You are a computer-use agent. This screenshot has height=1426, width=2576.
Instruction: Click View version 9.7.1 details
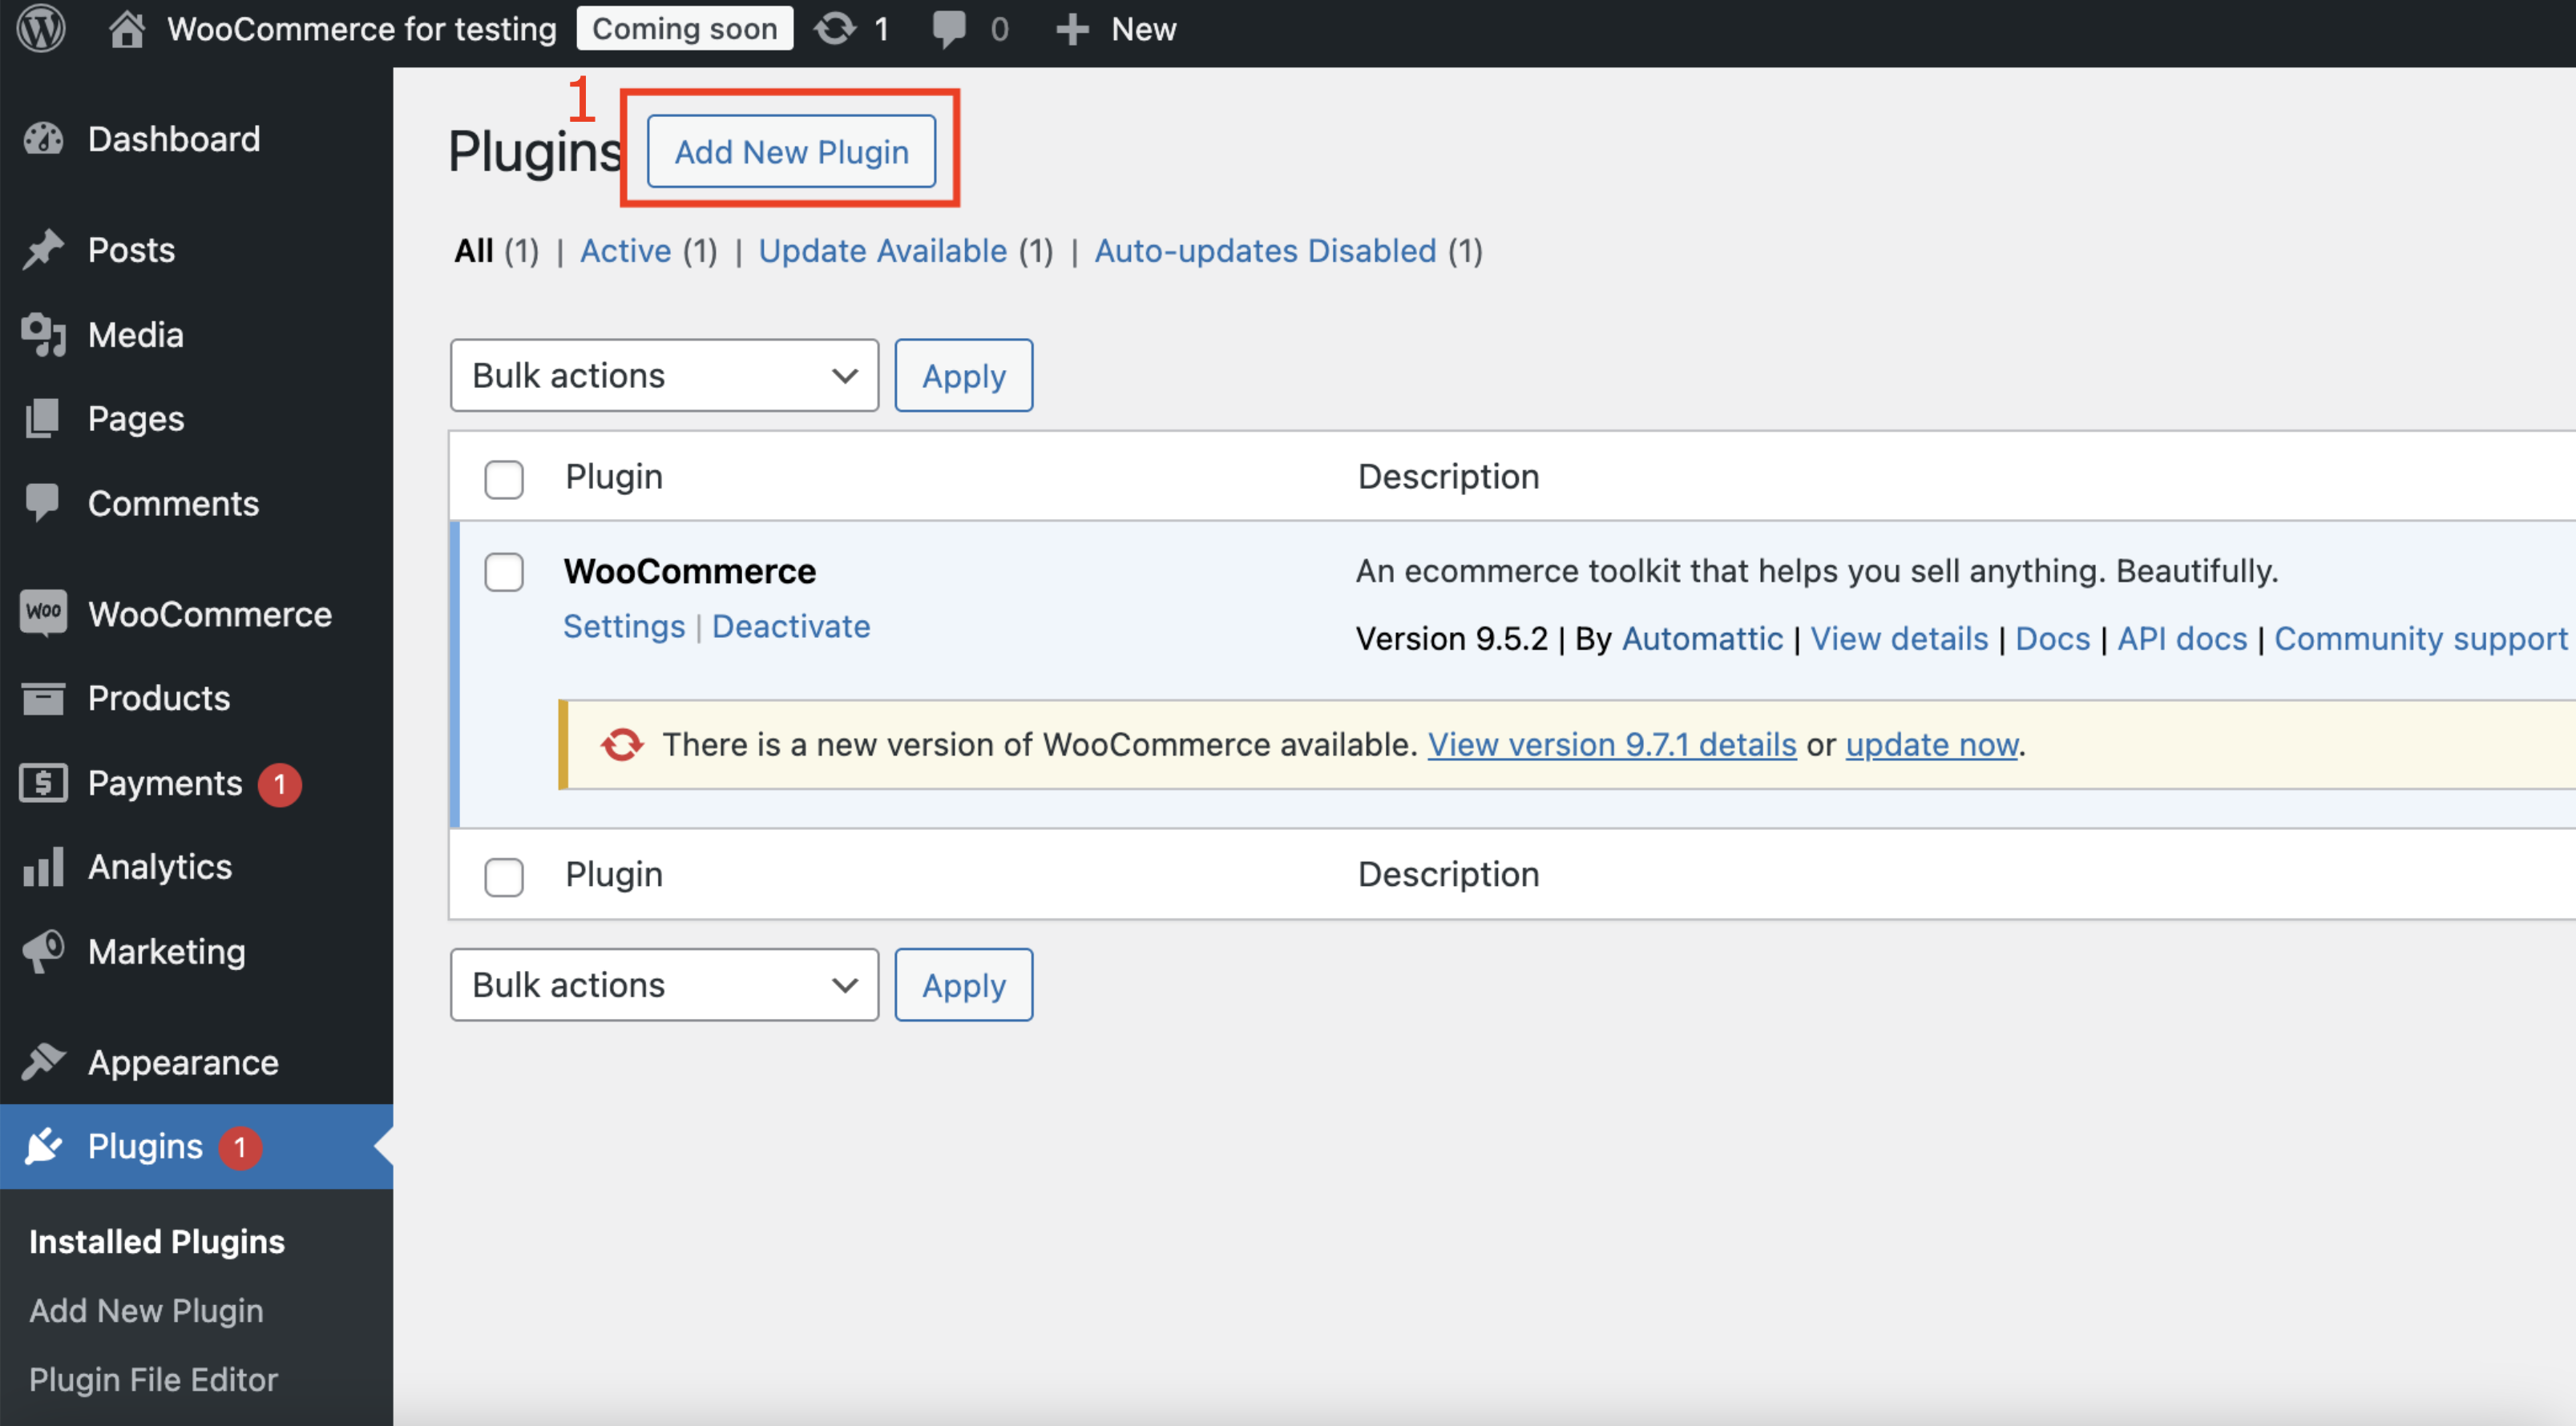click(x=1612, y=744)
